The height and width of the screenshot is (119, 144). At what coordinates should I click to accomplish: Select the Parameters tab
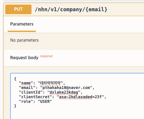point(22,24)
